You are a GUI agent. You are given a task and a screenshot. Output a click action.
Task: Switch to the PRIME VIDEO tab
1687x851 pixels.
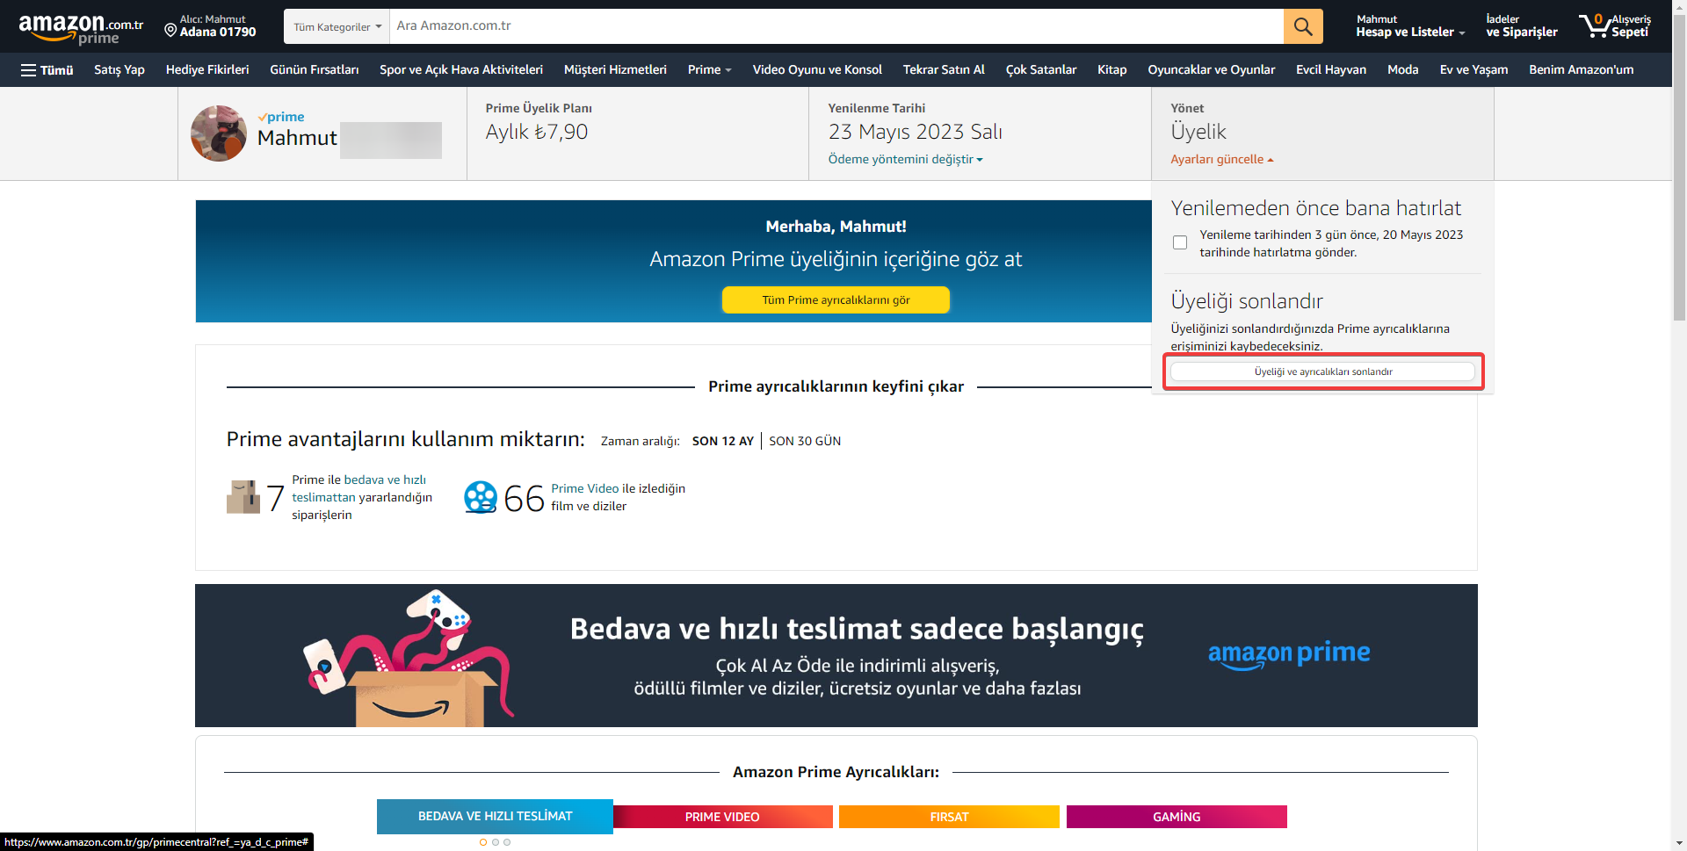722,817
